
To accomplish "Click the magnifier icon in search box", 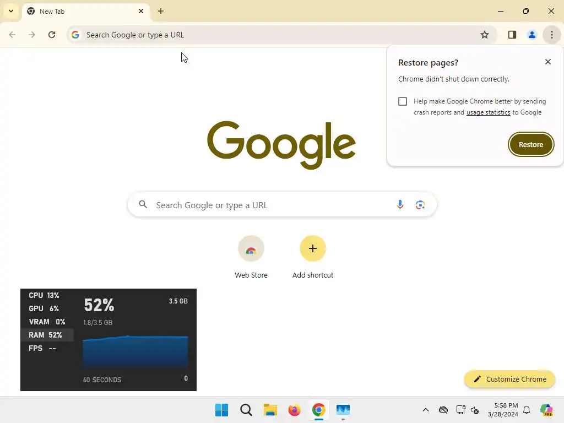I will (143, 205).
